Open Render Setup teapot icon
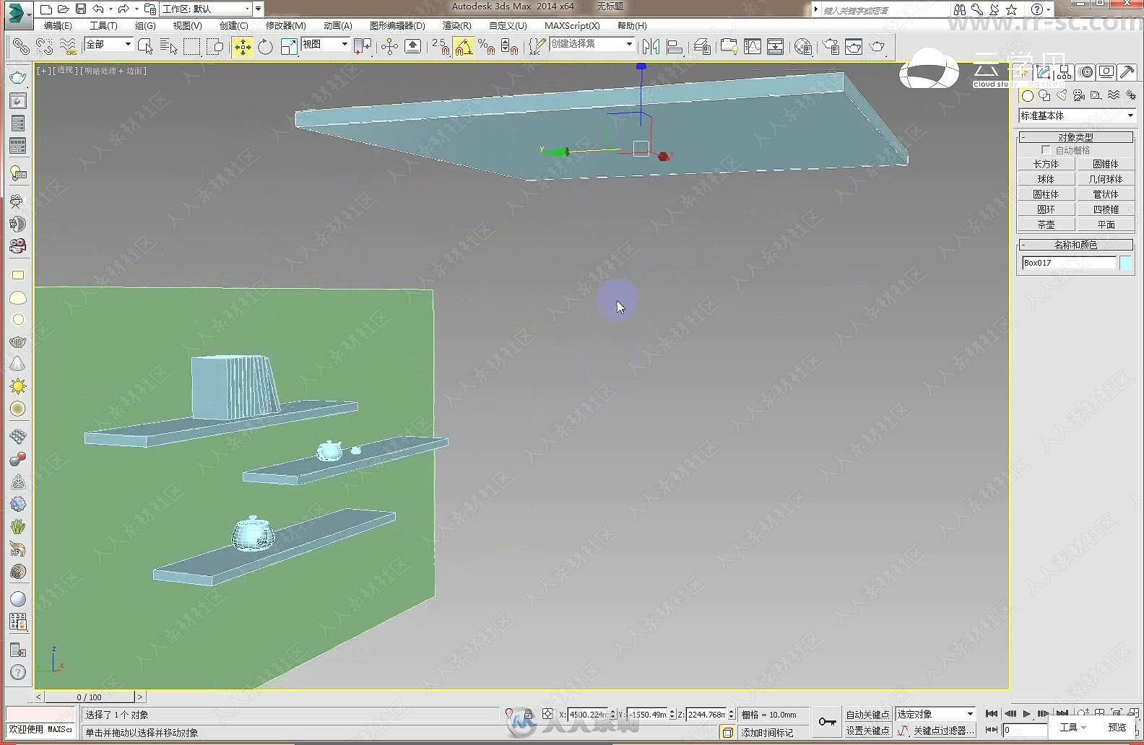1144x745 pixels. (x=831, y=47)
